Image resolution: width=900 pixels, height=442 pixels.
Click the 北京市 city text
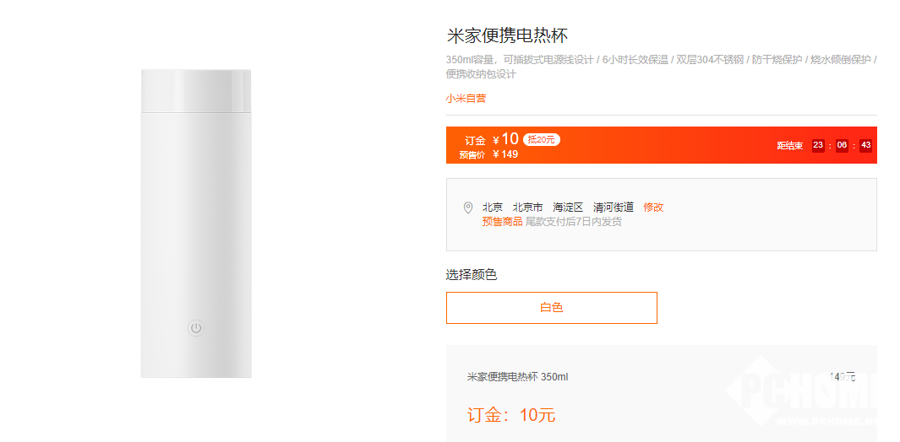(x=527, y=208)
